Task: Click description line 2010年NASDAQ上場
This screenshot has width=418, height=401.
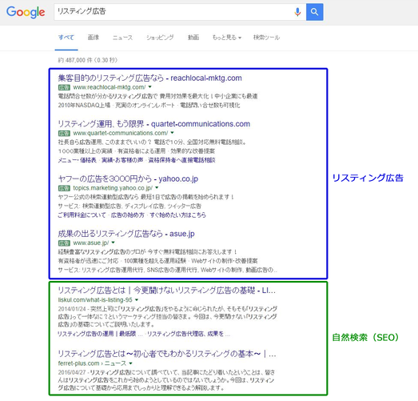Action: 149,105
